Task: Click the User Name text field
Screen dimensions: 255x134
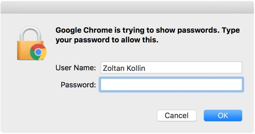Action: (x=171, y=68)
